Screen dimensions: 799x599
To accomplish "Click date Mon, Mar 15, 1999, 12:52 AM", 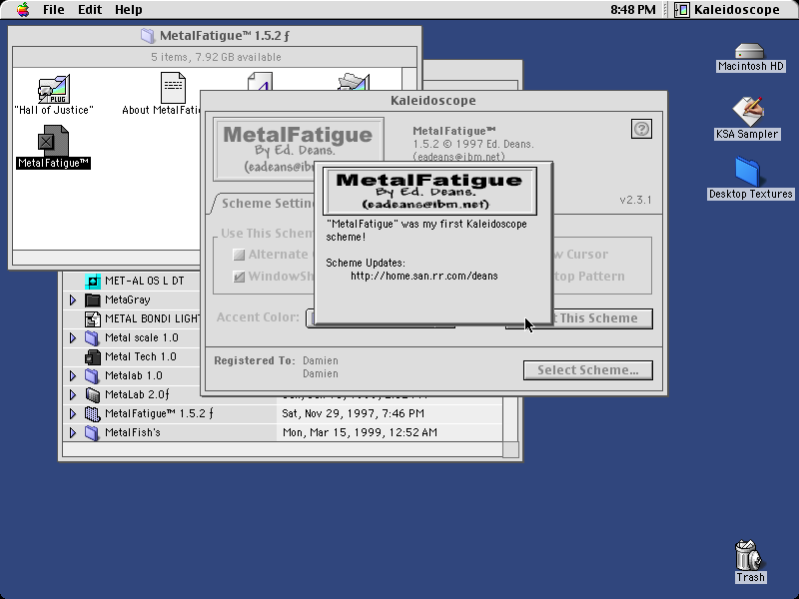I will [360, 432].
